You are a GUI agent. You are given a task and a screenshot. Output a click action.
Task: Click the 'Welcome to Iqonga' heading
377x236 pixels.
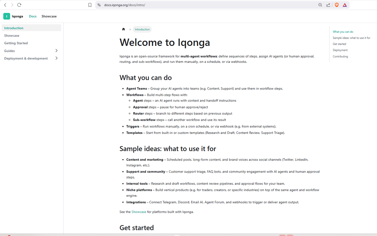165,42
